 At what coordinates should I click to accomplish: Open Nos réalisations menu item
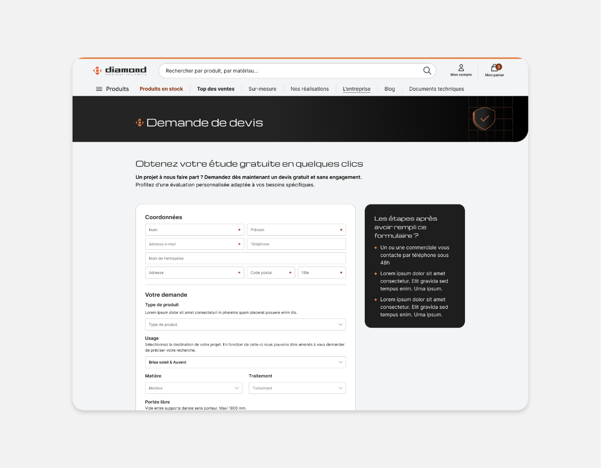click(x=310, y=89)
